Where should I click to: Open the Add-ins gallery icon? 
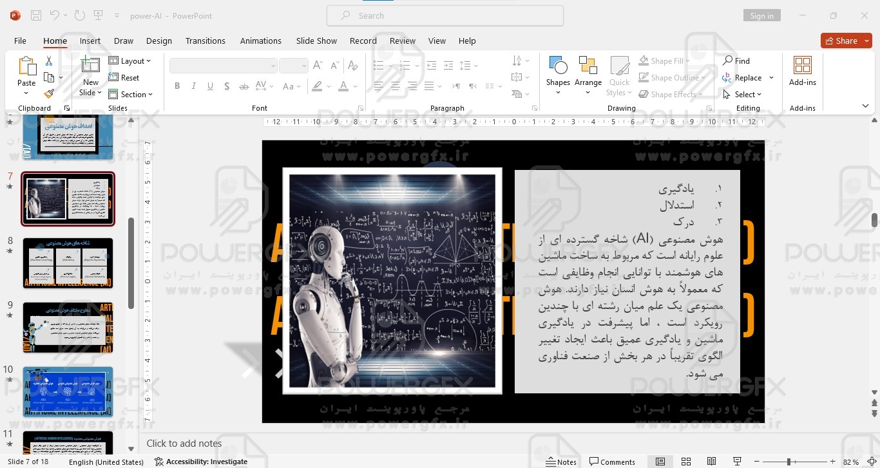point(802,71)
